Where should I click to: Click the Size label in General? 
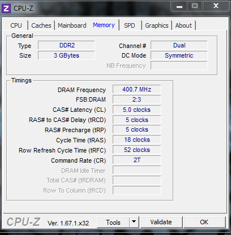pos(25,55)
